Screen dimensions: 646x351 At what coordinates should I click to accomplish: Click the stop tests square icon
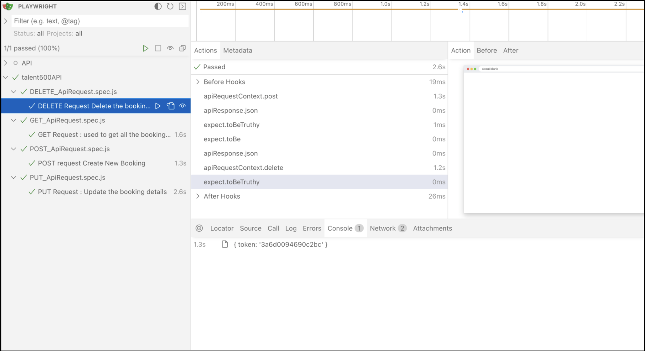158,48
